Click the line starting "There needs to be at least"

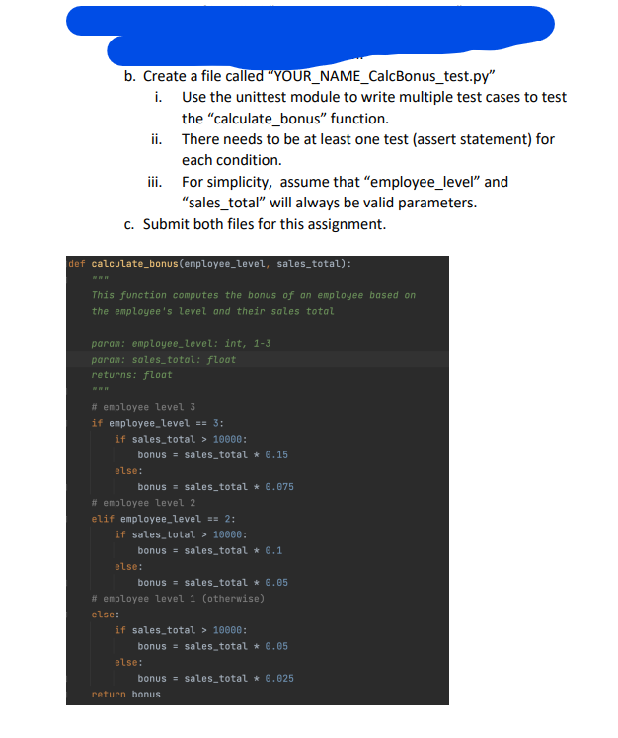click(x=368, y=139)
